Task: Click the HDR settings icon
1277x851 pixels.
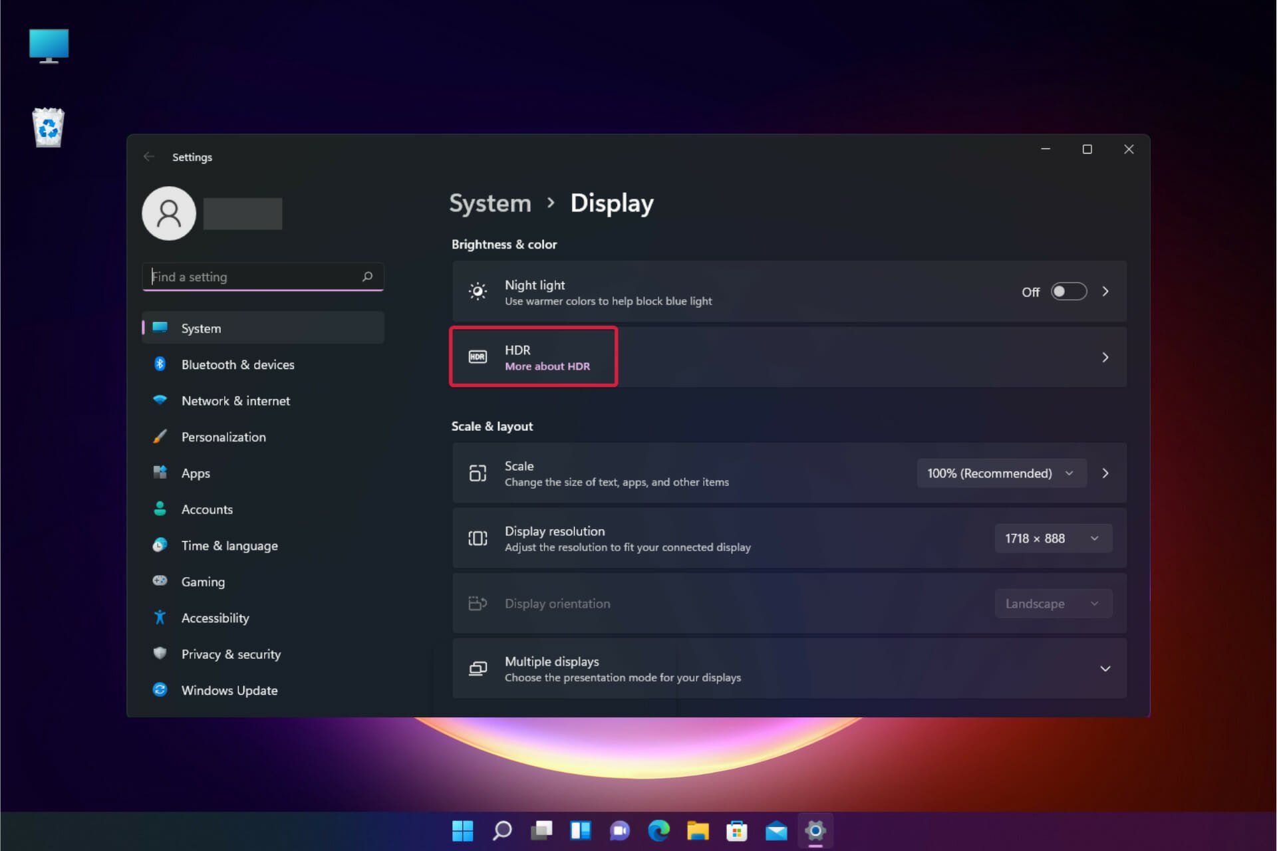Action: 477,356
